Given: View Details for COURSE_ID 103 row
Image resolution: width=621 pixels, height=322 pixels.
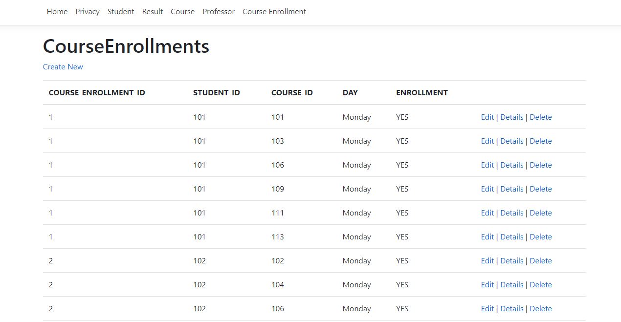Looking at the screenshot, I should (x=512, y=141).
